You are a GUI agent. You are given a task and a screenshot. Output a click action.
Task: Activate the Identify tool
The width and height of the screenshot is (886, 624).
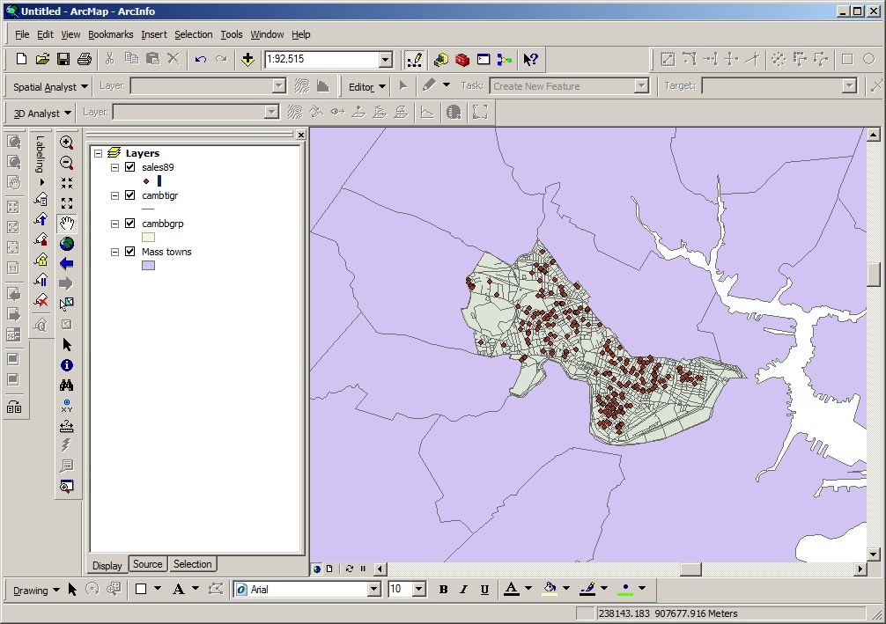pos(67,365)
